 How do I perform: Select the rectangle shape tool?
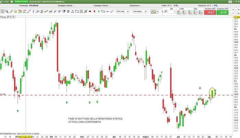[x=77, y=11]
